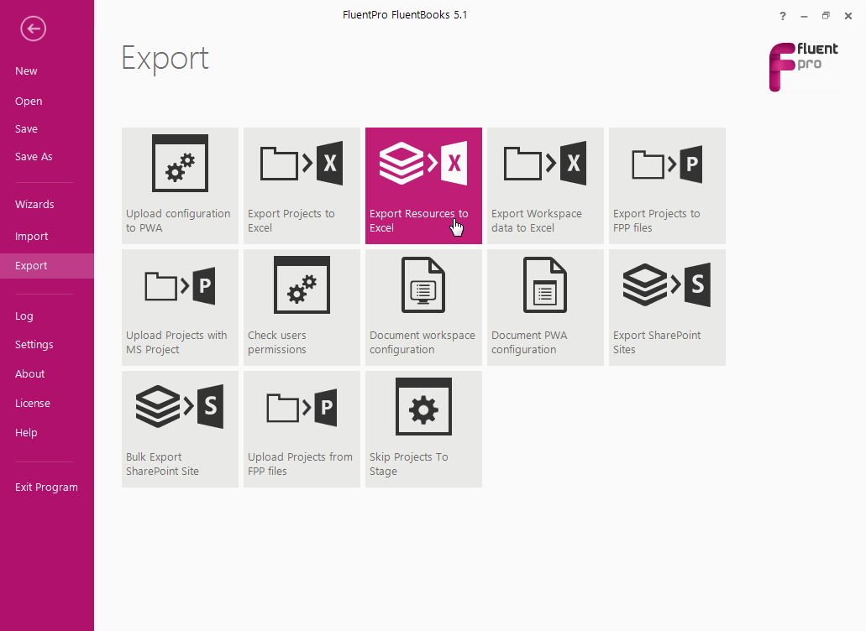Click the back arrow icon in the sidebar
The image size is (866, 631).
pos(33,29)
